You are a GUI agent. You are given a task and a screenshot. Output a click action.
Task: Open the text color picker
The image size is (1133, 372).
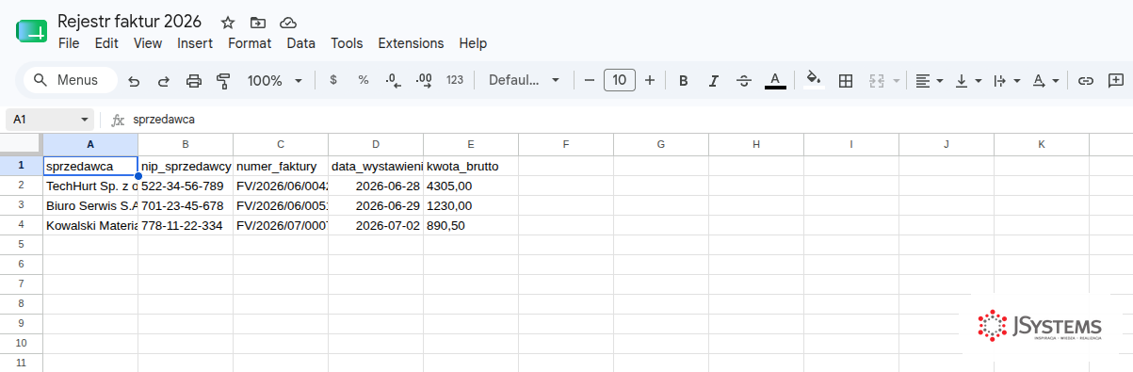pos(775,81)
